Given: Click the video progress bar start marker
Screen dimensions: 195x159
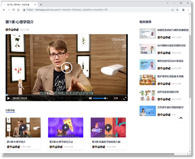Looking at the screenshot, I should point(7,95).
